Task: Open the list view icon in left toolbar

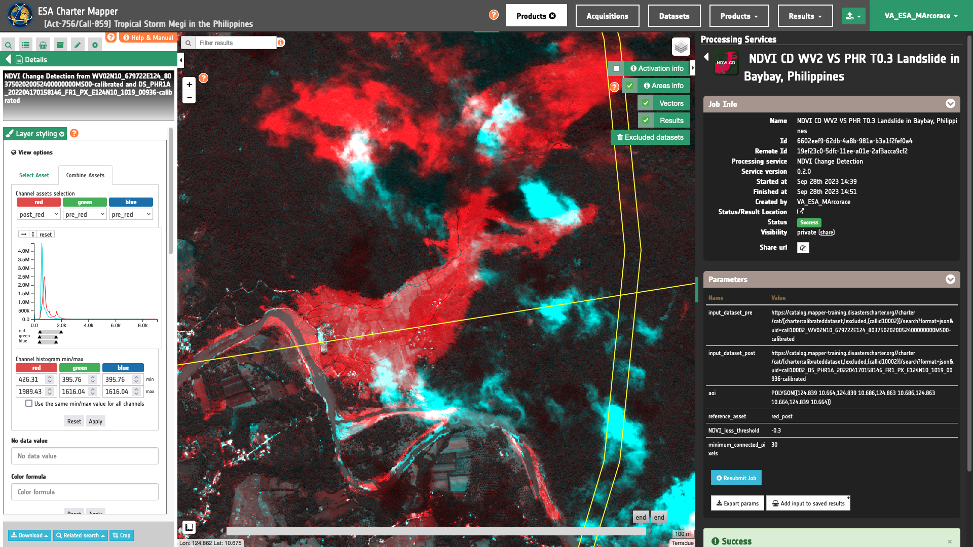Action: [26, 45]
